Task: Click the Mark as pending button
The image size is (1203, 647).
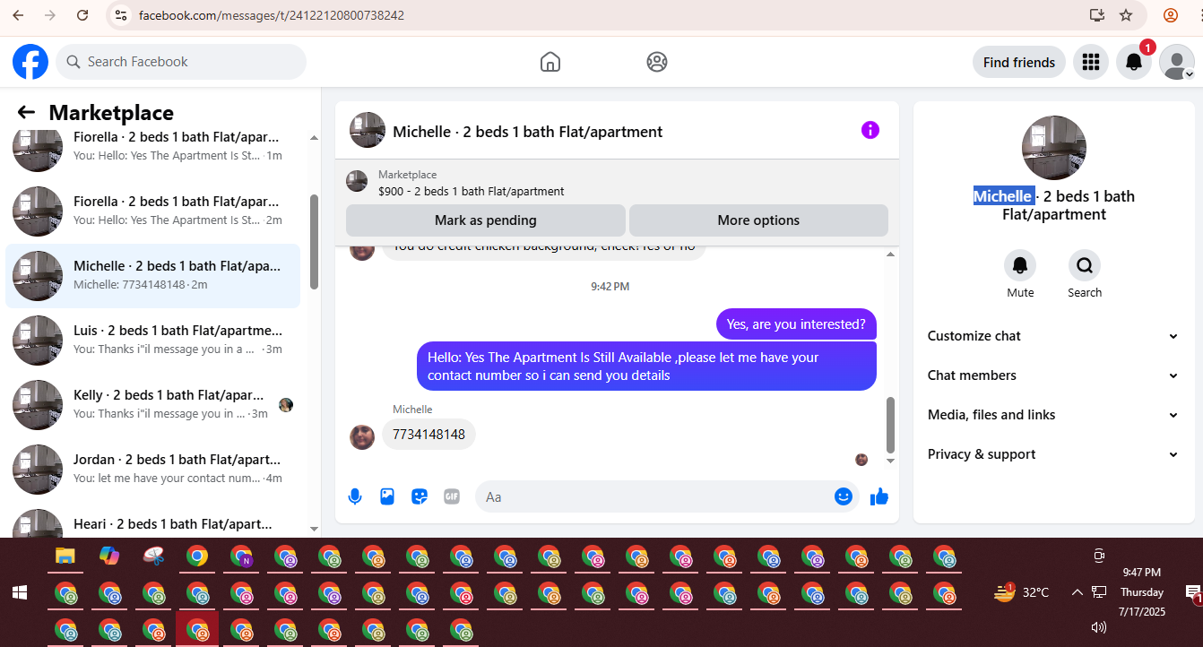Action: (486, 220)
